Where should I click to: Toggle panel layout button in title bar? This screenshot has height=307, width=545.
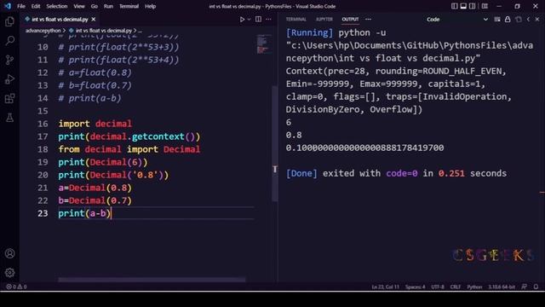click(463, 6)
